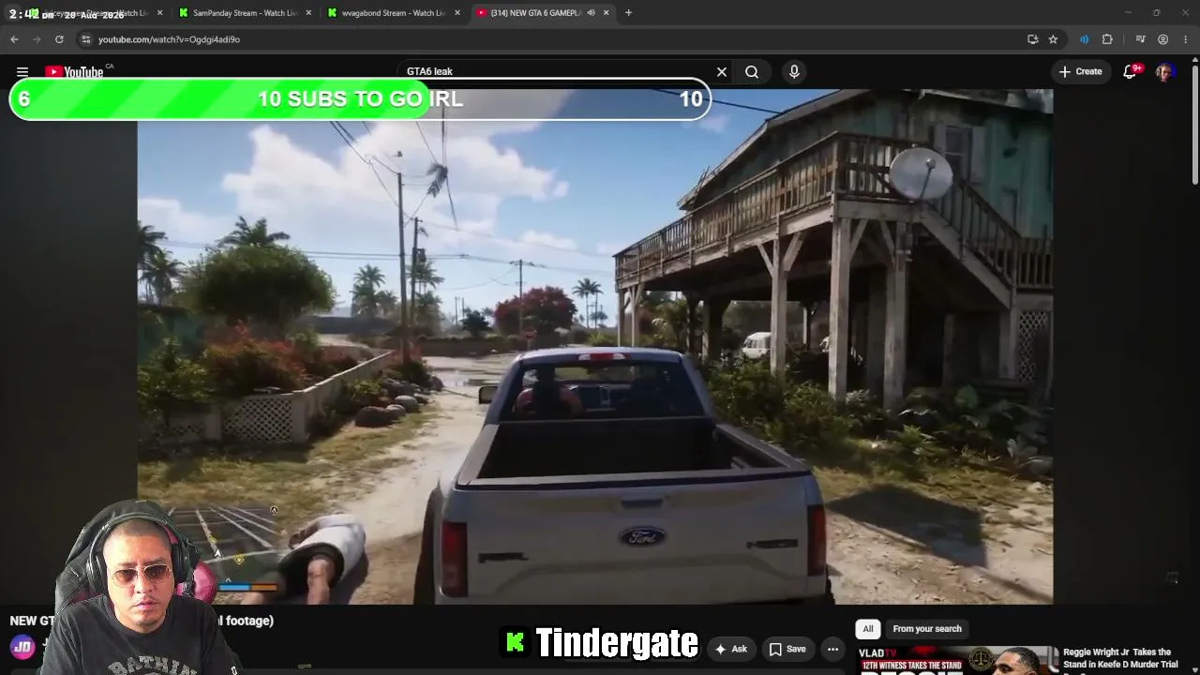Image resolution: width=1200 pixels, height=675 pixels.
Task: Close the NEW GTA 6 GAMEPLAY tab
Action: tap(606, 13)
